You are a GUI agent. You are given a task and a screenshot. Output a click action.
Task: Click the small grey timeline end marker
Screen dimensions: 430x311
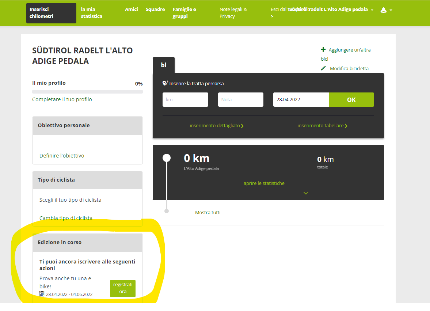(167, 211)
